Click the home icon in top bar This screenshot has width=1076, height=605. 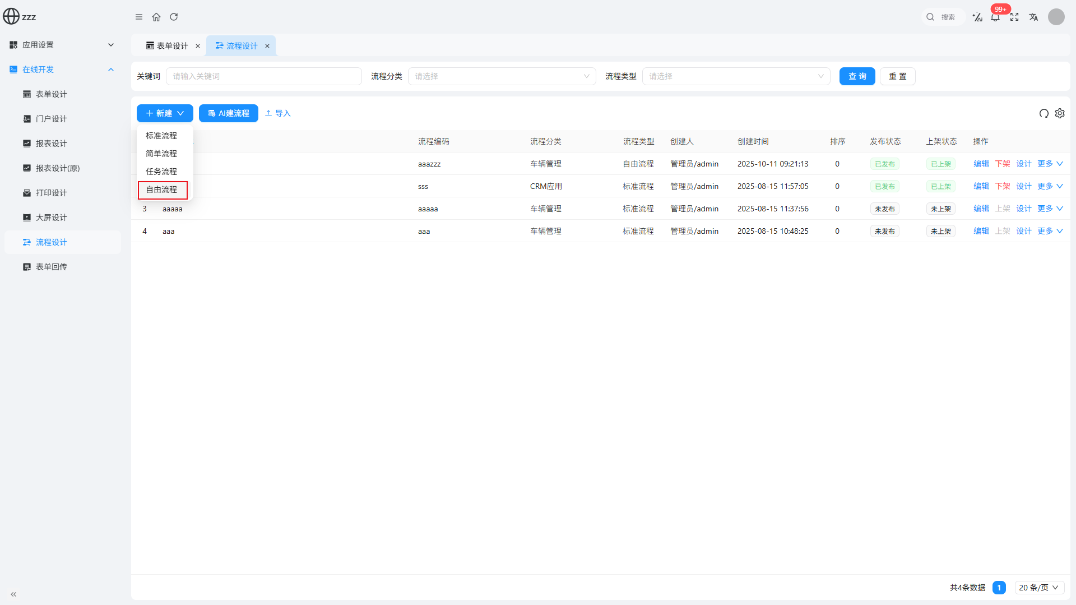point(156,17)
